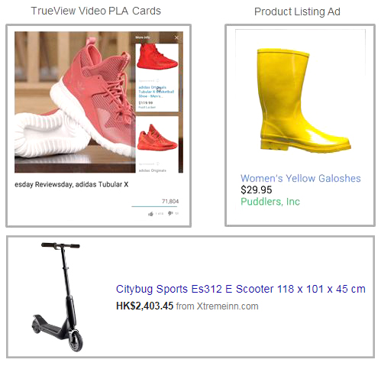Click the Sponsored info icon on second card

coord(158,164)
